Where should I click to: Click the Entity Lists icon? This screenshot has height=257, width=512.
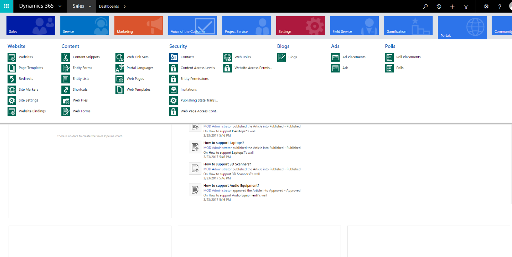click(66, 79)
